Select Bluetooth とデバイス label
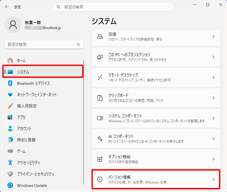The width and height of the screenshot is (227, 192). [x=34, y=83]
